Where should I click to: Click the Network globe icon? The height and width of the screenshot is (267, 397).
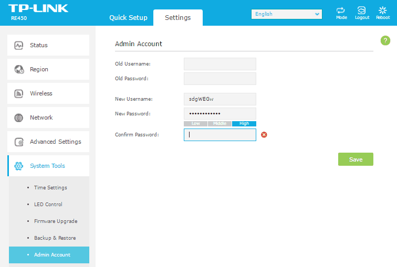(x=19, y=118)
